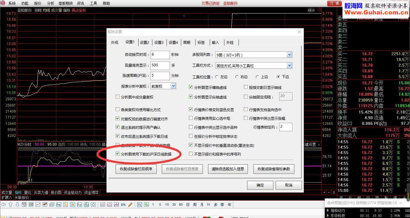Open the 港股期货 menu
The image size is (410, 218).
(x=65, y=3)
